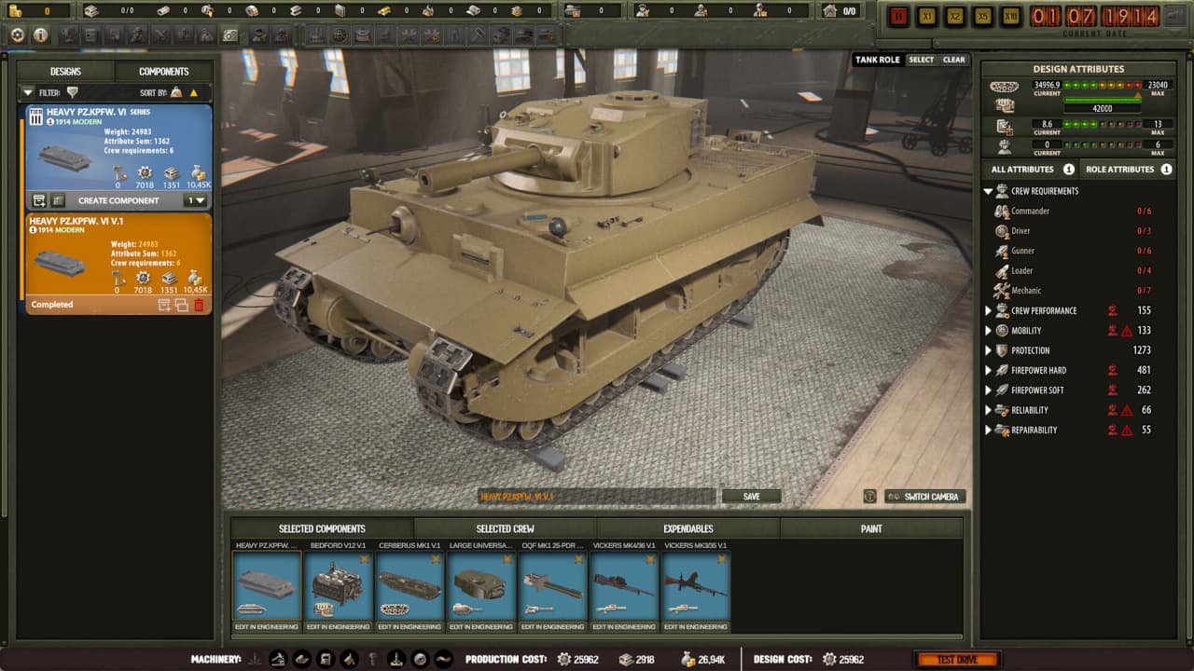Viewport: 1194px width, 671px height.
Task: Open the create component quantity dropdown
Action: click(195, 200)
